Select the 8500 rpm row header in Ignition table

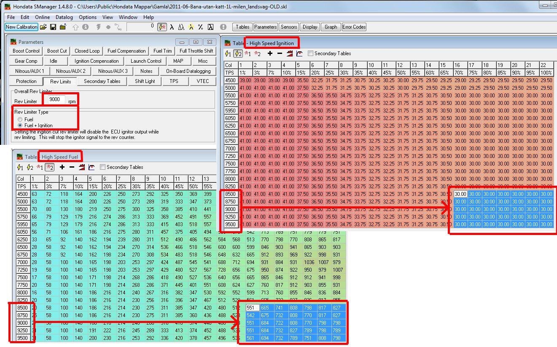231,194
